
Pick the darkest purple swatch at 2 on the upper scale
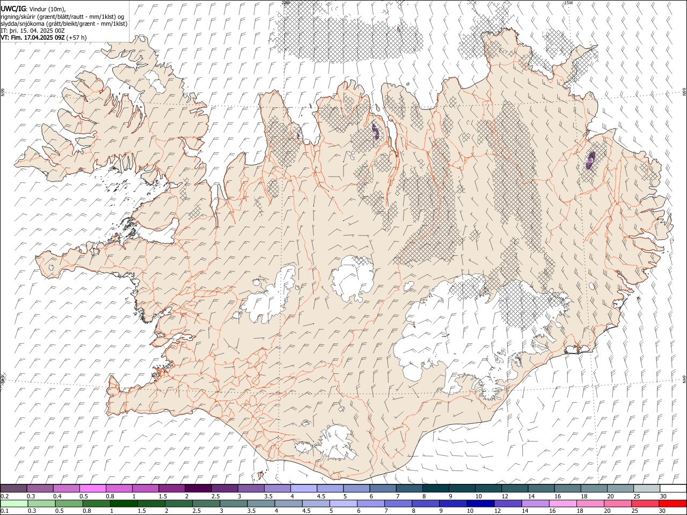[x=198, y=488]
